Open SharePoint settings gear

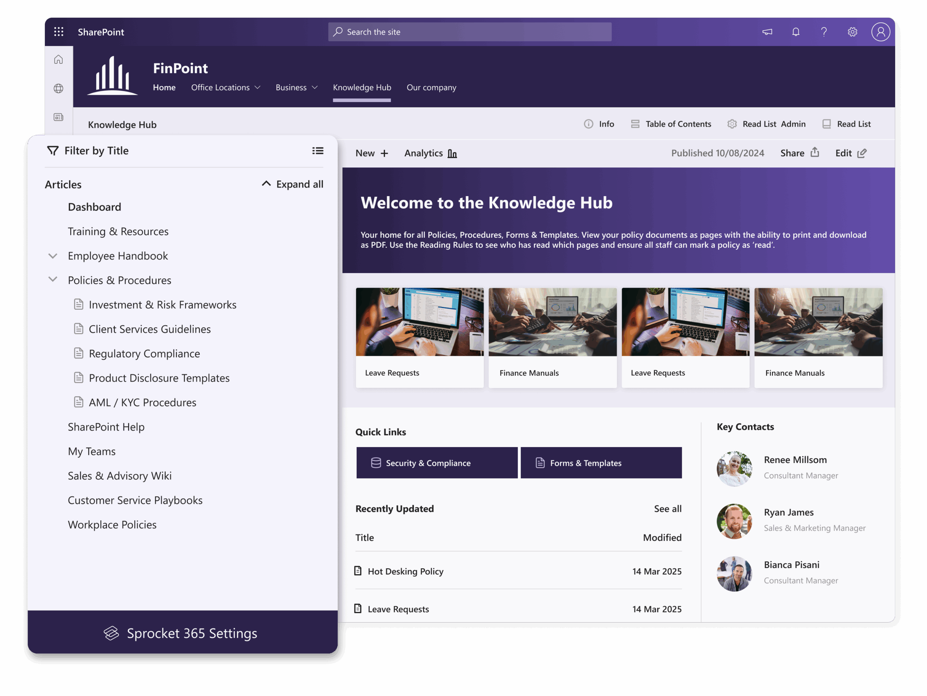pyautogui.click(x=852, y=31)
